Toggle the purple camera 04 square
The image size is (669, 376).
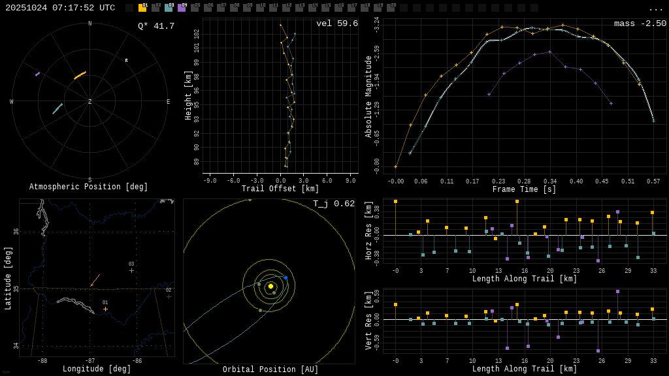click(182, 8)
